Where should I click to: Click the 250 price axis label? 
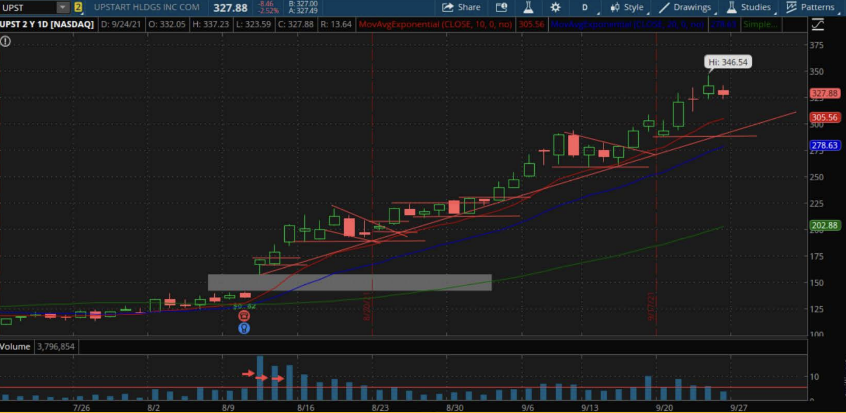point(817,177)
